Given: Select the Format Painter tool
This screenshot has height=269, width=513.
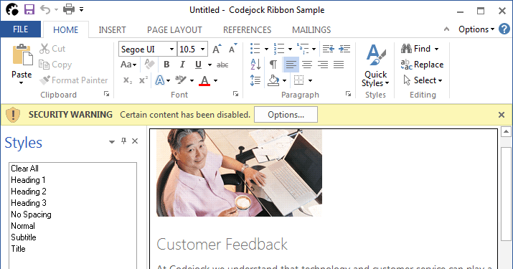Looking at the screenshot, I should [x=73, y=80].
